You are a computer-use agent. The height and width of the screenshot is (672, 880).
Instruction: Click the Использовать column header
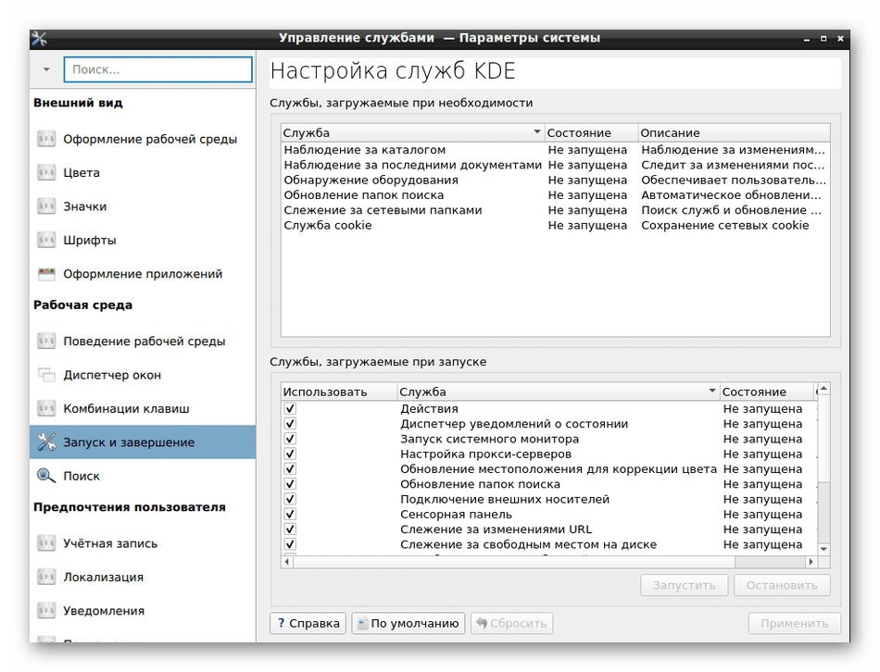[x=339, y=392]
